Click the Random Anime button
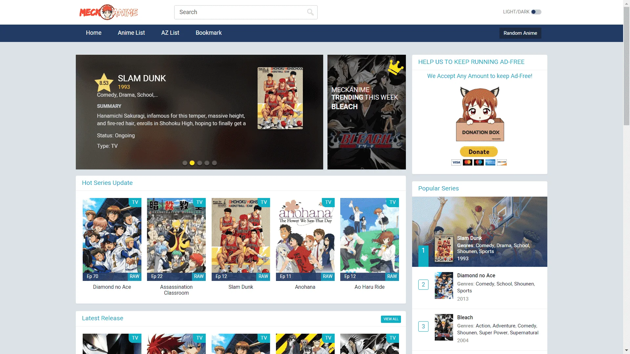Viewport: 630px width, 354px height. tap(520, 33)
